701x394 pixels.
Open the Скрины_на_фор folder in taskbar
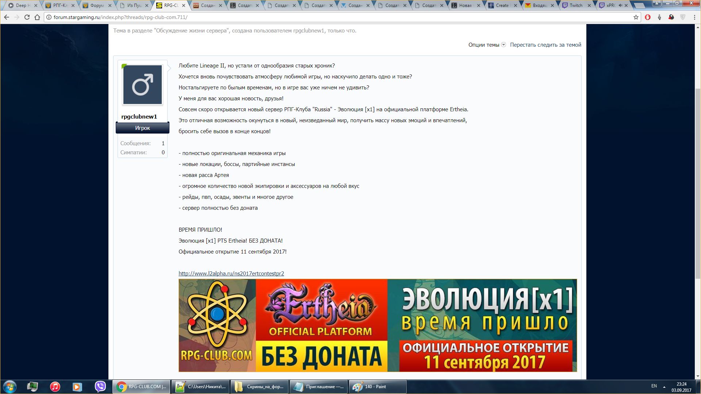260,387
